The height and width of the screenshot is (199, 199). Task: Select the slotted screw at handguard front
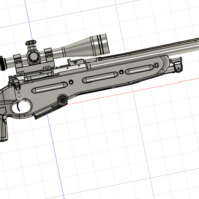(156, 65)
